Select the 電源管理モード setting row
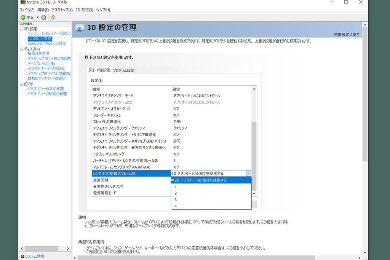Viewport: 390px width, 260px height. point(131,193)
